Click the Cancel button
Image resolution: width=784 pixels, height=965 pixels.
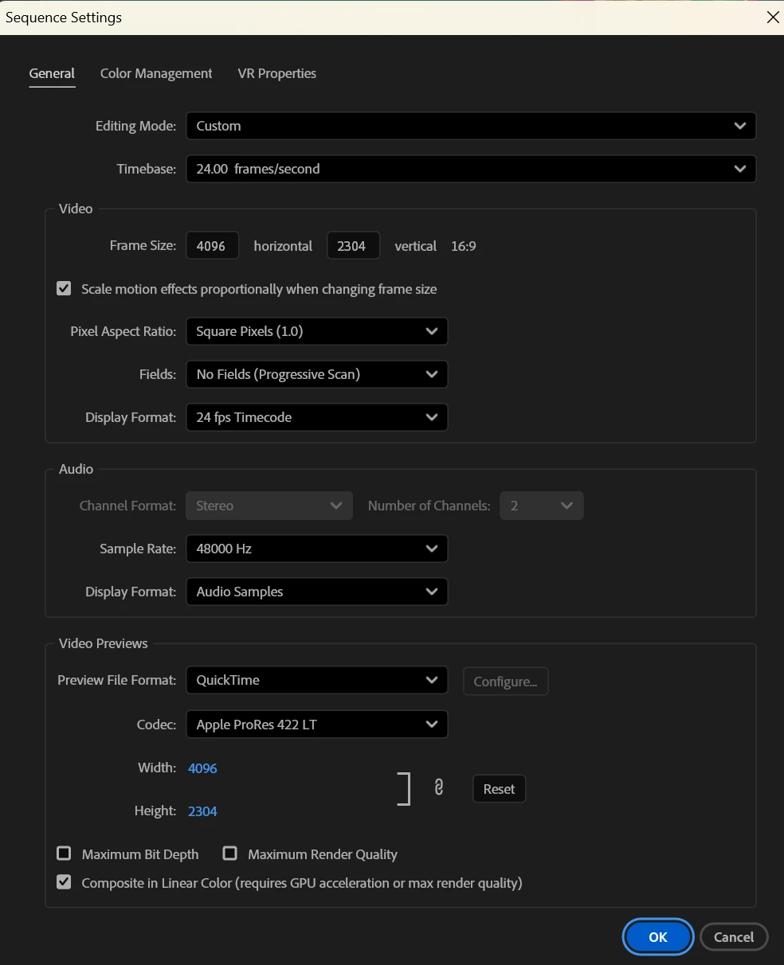tap(734, 937)
